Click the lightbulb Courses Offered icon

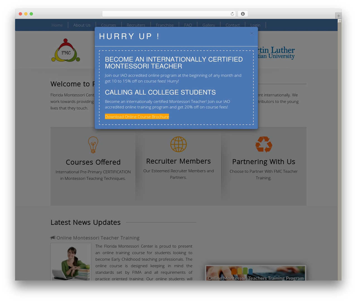(93, 145)
